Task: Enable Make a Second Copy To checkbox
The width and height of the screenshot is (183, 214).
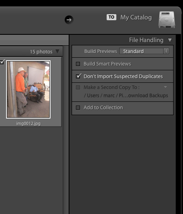Action: click(x=78, y=87)
